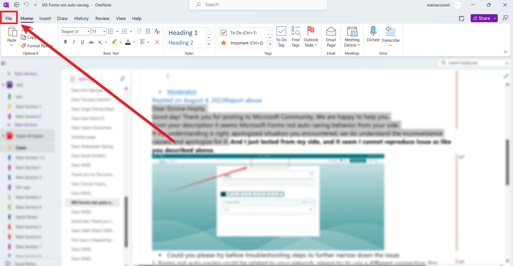Viewport: 513px width, 266px height.
Task: Click the page content vertical scrollbar
Action: tap(507, 163)
